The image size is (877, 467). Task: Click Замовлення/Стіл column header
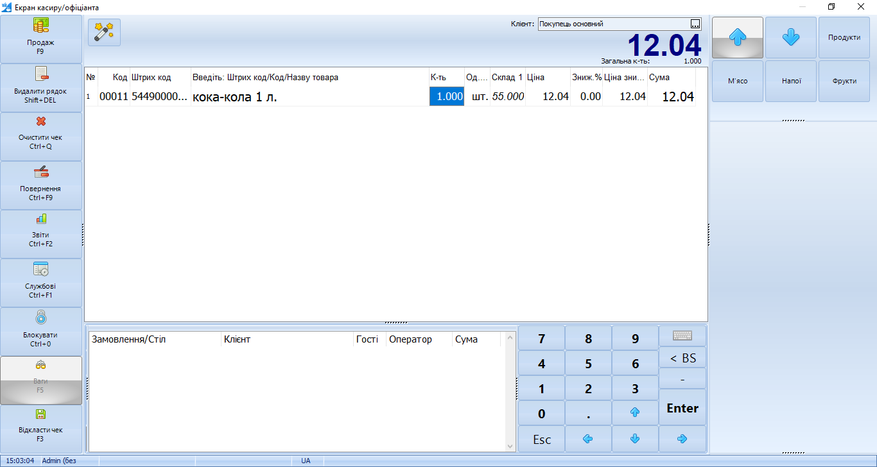(x=155, y=339)
